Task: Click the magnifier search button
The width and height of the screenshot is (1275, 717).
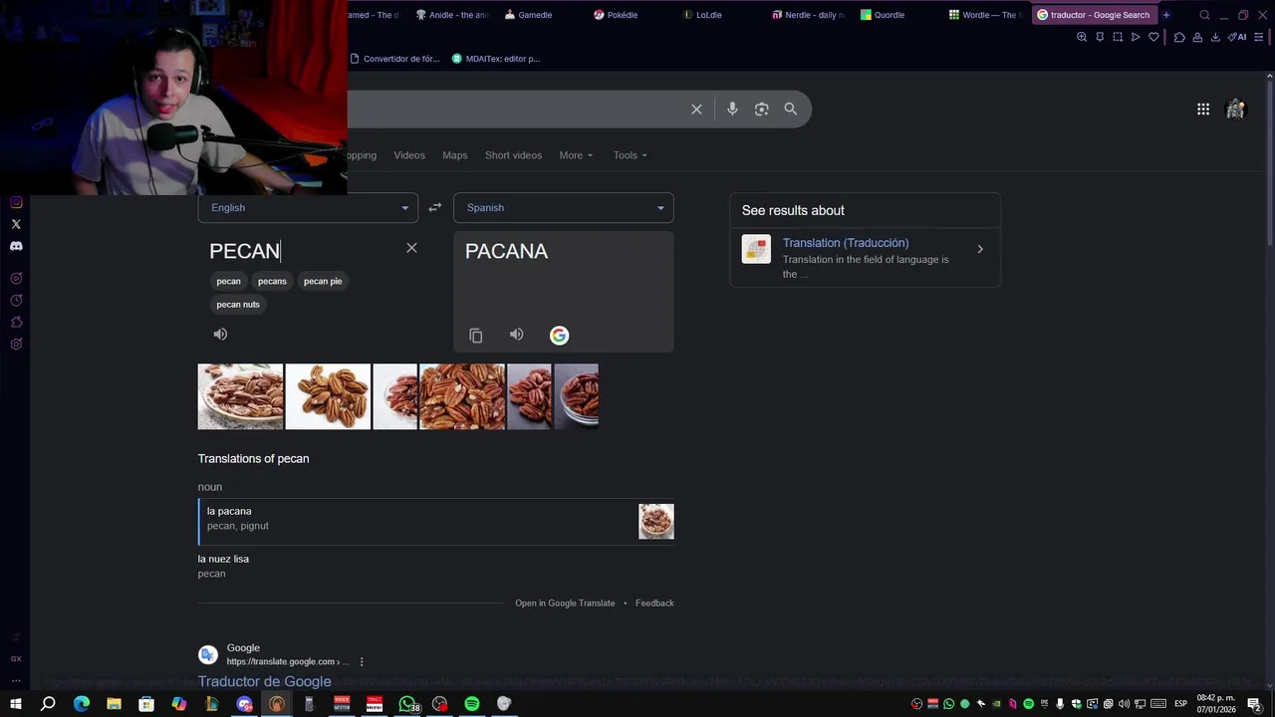Action: (x=790, y=109)
